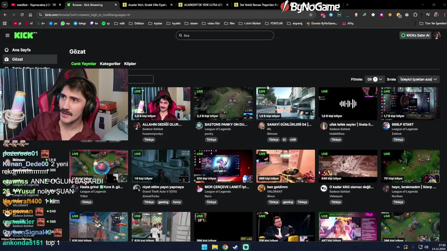Image resolution: width=447 pixels, height=251 pixels.
Task: Switch to the Kategoriler tab
Action: (110, 64)
